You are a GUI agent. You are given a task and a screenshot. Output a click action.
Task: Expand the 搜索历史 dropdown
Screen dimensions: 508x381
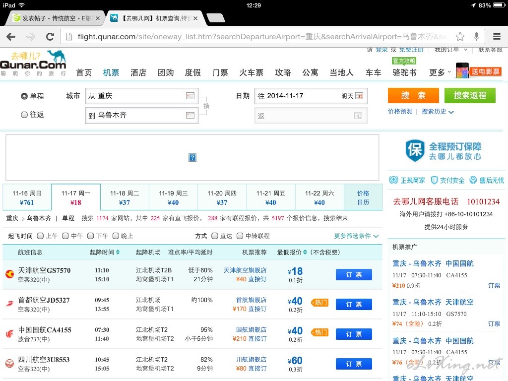click(438, 112)
